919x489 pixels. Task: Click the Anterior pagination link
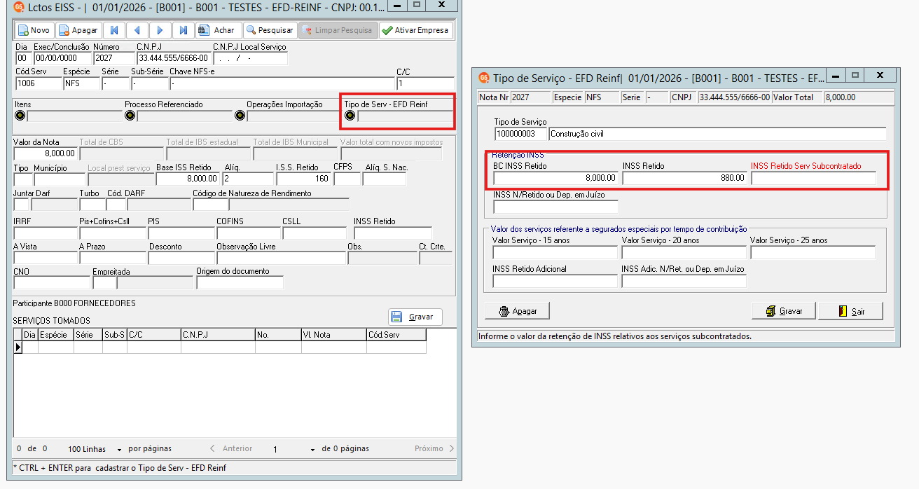pyautogui.click(x=231, y=449)
